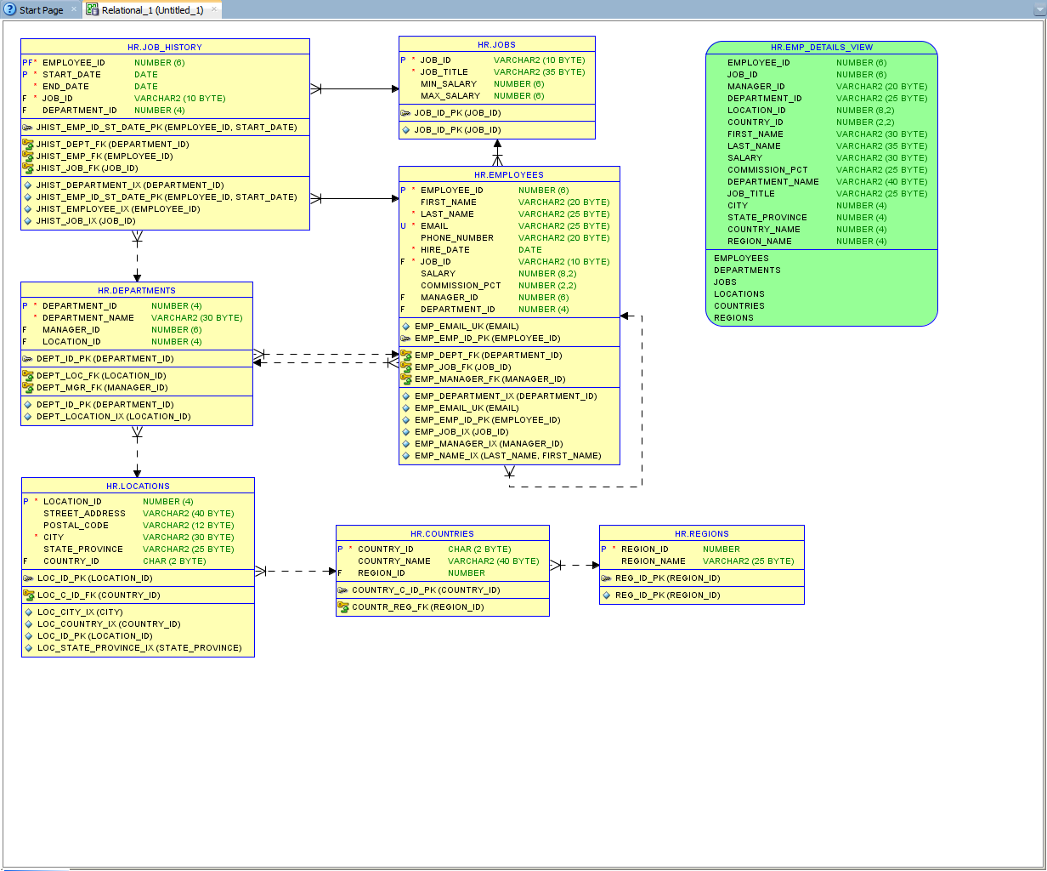
Task: Click the EMP_EMAIL_UK unique key diamond icon
Action: point(406,327)
